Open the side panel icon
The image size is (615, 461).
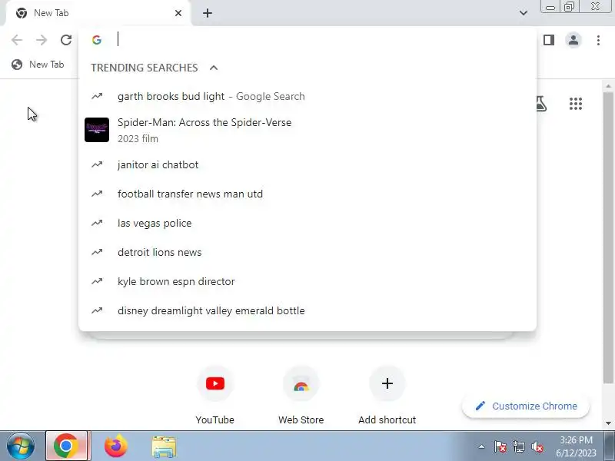coord(549,40)
